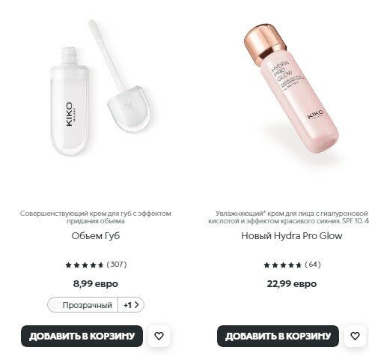Click the 22,99 евро price
369x356 pixels.
pyautogui.click(x=292, y=284)
